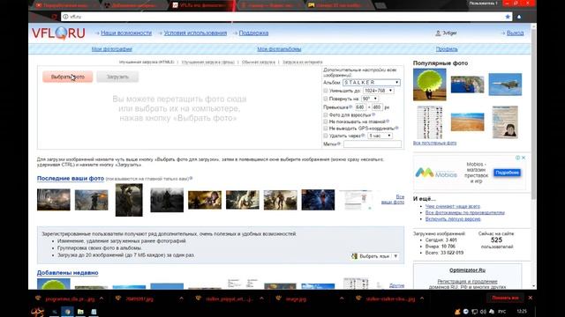Enable the Повернуть на checkbox

pos(326,99)
